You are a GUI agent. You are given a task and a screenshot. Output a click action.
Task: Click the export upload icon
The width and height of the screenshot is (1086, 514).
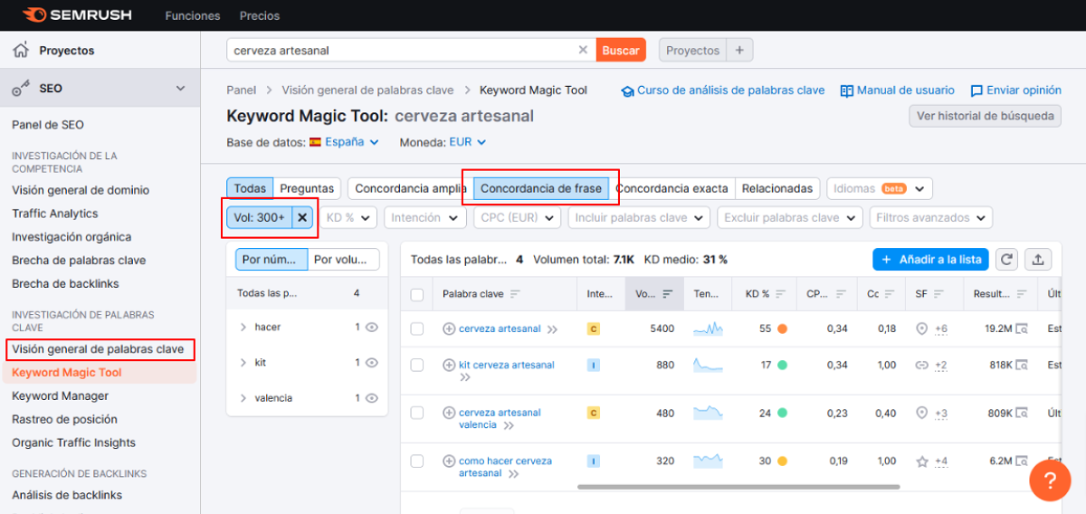click(1037, 260)
